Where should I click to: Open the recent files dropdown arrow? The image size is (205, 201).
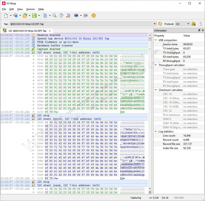click(x=29, y=16)
